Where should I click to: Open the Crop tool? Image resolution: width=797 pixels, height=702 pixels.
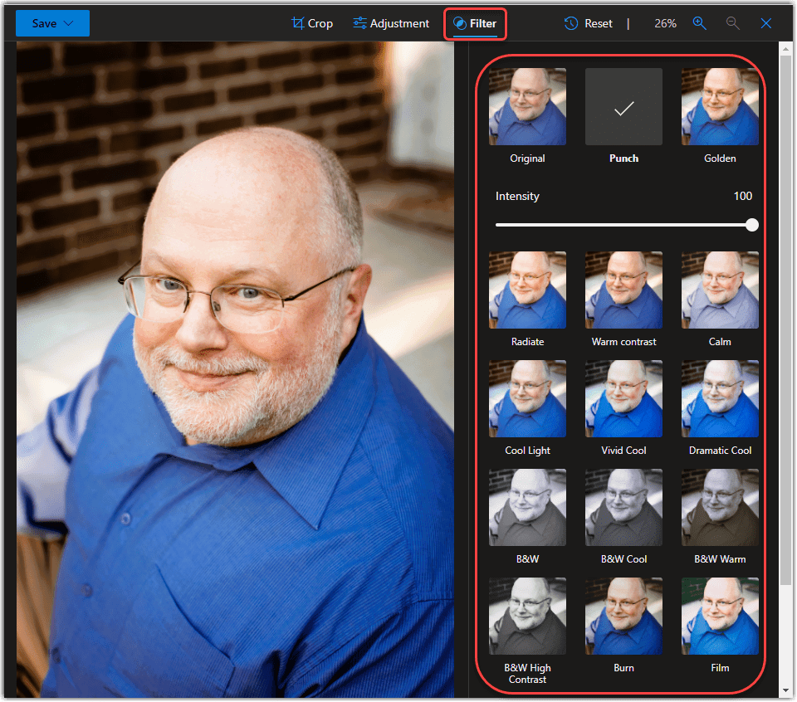pyautogui.click(x=311, y=23)
